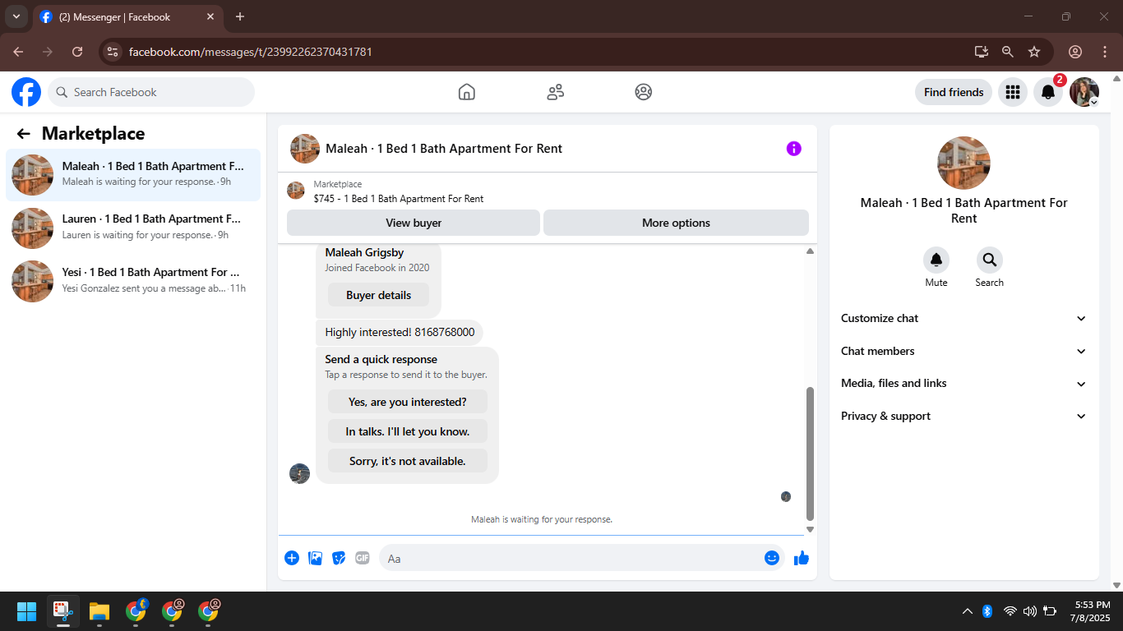Expand Media, files and links section

click(964, 384)
